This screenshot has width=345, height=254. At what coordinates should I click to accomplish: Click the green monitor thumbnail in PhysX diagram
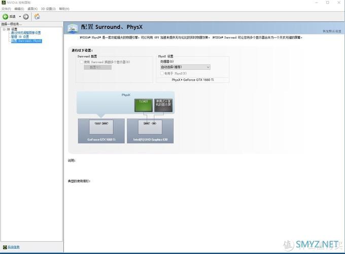143,105
